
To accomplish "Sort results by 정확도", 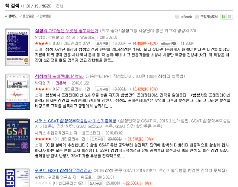I will pos(11,16).
